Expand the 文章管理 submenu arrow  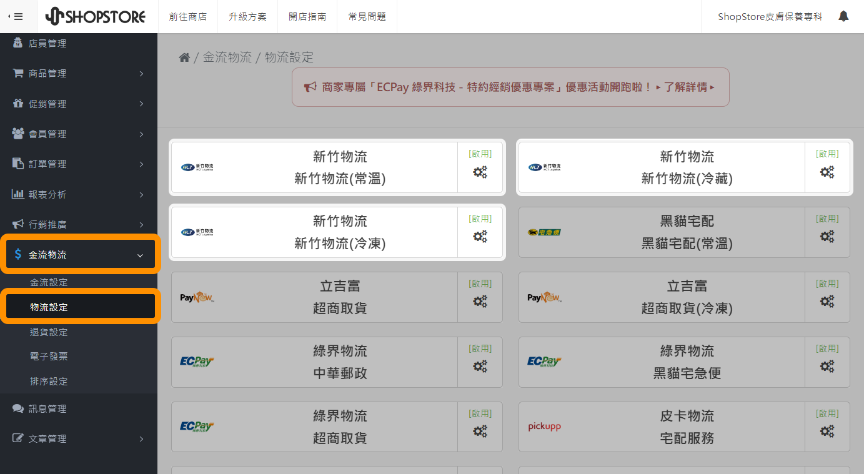[141, 439]
